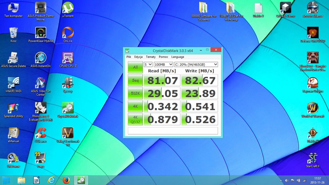
Task: Click the 512K read value 29.05
Action: [x=162, y=93]
